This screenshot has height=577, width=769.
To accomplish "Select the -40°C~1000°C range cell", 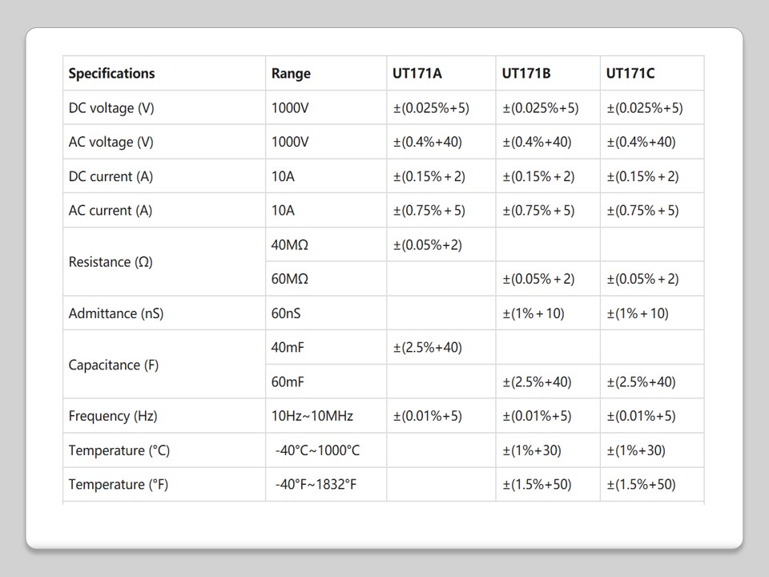I will pyautogui.click(x=317, y=450).
